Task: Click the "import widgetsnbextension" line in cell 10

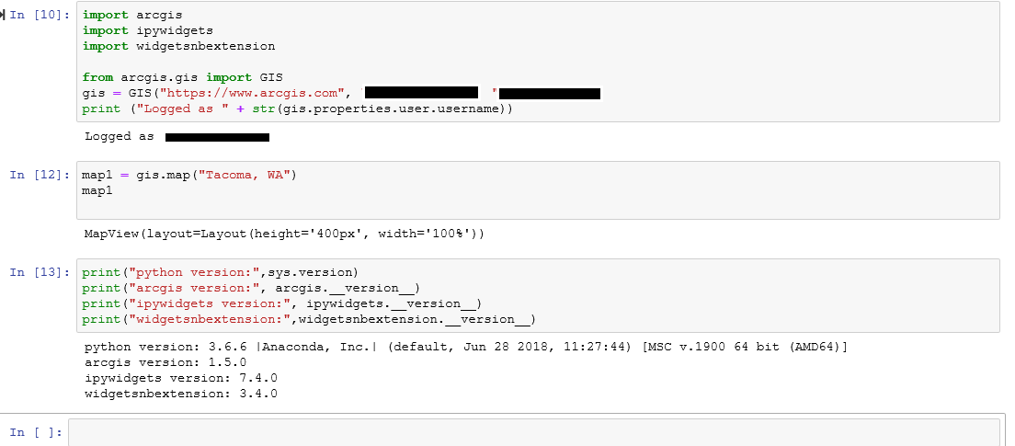Action: point(178,46)
